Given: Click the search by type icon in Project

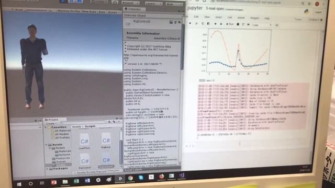Looking at the screenshot, I should coord(109,122).
